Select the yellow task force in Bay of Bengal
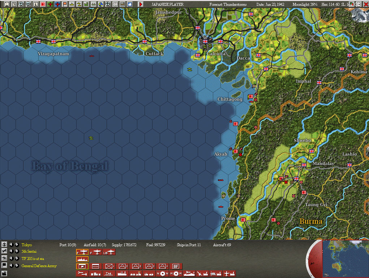This screenshot has width=369, height=278. coord(91,138)
